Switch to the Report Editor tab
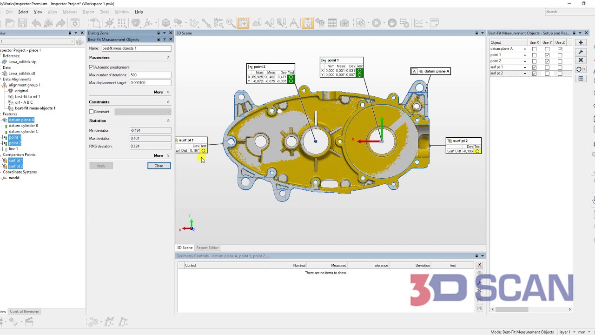Screen dimensions: 595x335 [x=207, y=248]
